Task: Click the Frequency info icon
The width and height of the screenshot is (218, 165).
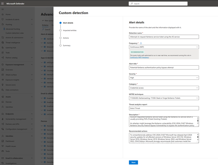Action: tap(141, 43)
